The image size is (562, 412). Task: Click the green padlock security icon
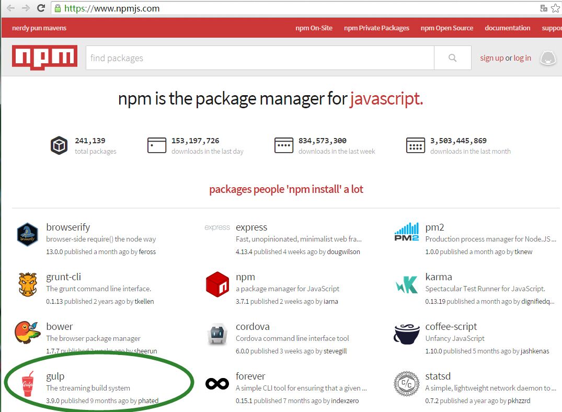pos(58,8)
